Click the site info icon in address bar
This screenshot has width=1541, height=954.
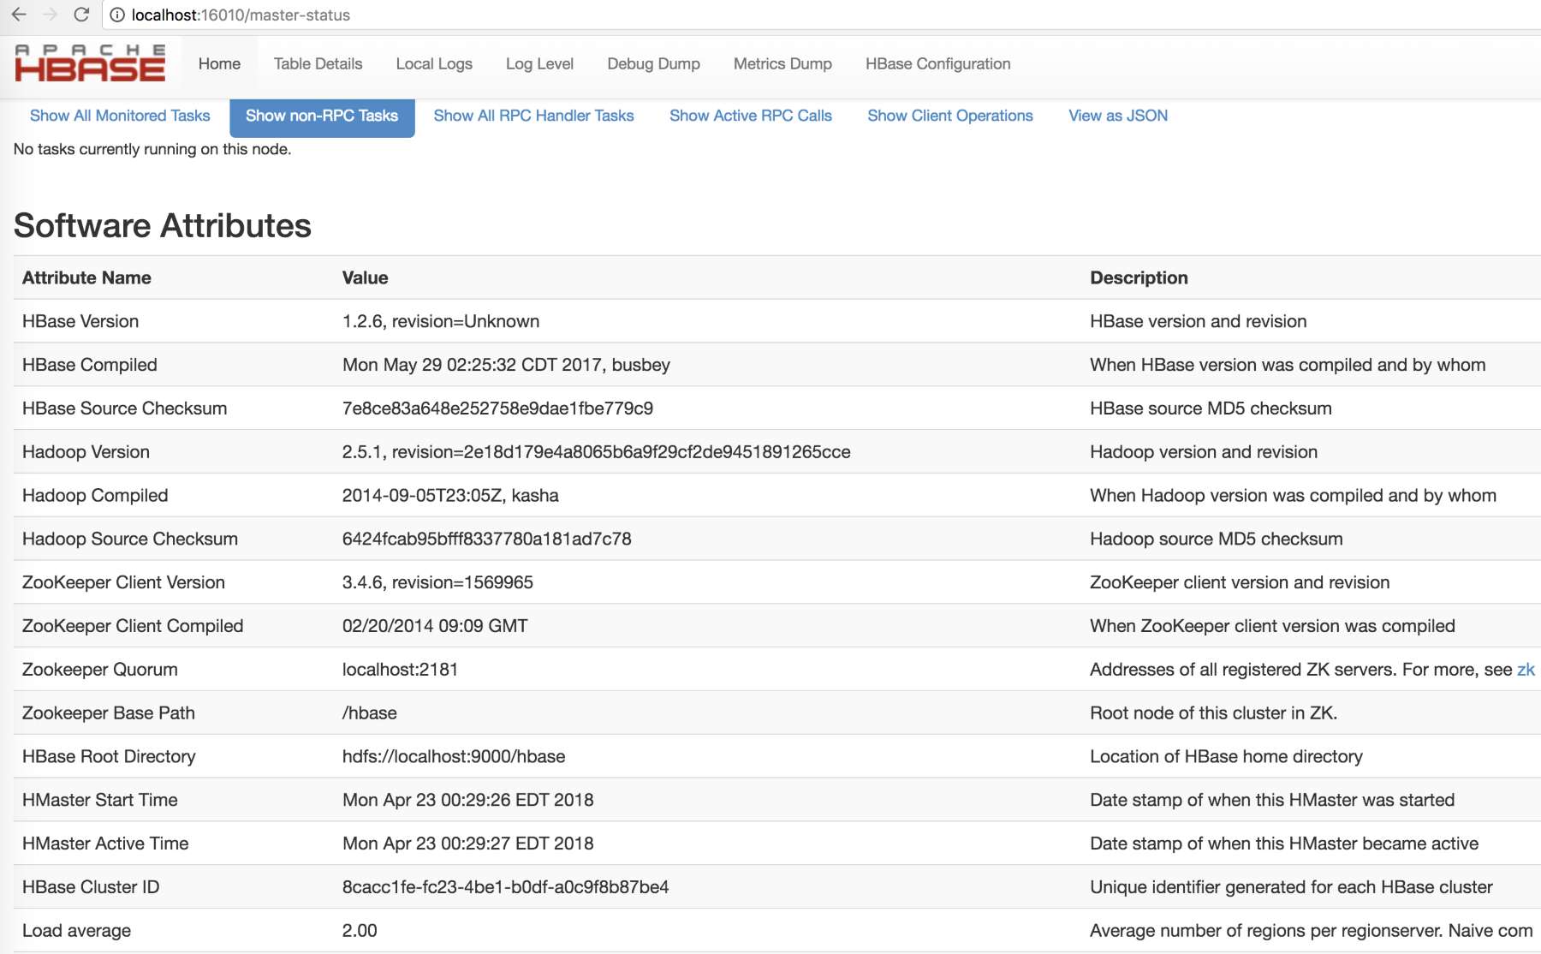click(x=117, y=15)
